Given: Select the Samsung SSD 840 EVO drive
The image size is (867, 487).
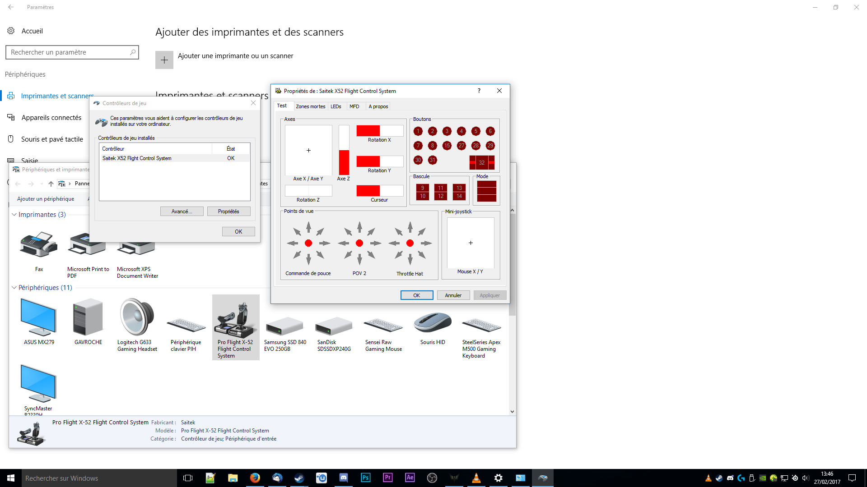Looking at the screenshot, I should 284,334.
